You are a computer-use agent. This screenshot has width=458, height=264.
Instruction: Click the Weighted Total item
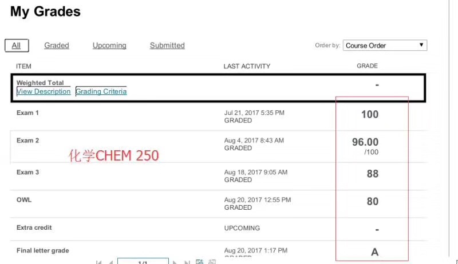[x=40, y=83]
